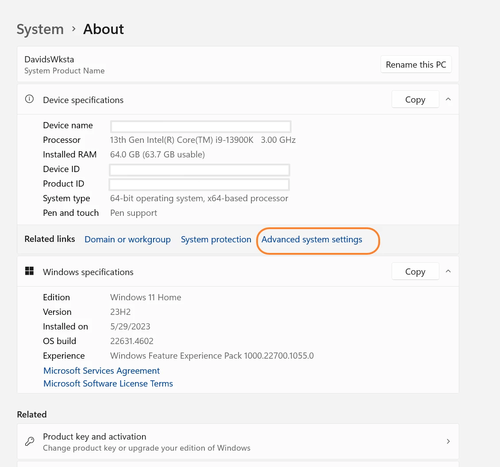This screenshot has height=467, width=500.
Task: Click the 'Related links' label
Action: click(x=50, y=239)
